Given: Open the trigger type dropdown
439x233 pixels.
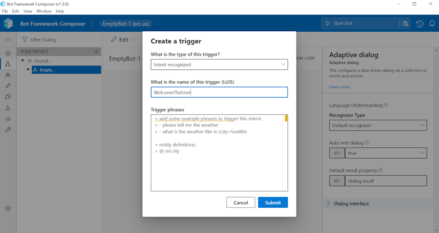Looking at the screenshot, I should (x=219, y=65).
